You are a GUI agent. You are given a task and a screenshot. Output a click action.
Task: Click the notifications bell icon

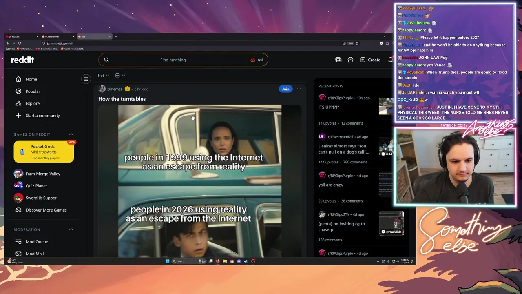(x=390, y=60)
